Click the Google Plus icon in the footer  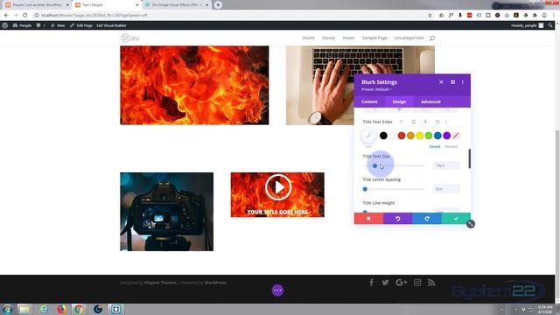click(x=401, y=283)
